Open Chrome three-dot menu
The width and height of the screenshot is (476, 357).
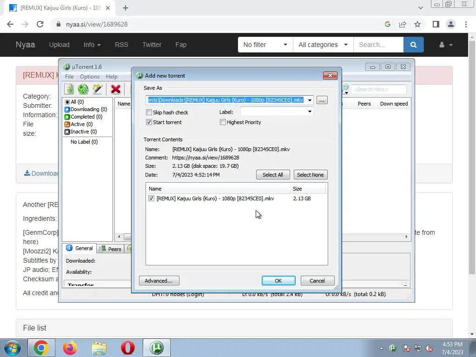466,24
